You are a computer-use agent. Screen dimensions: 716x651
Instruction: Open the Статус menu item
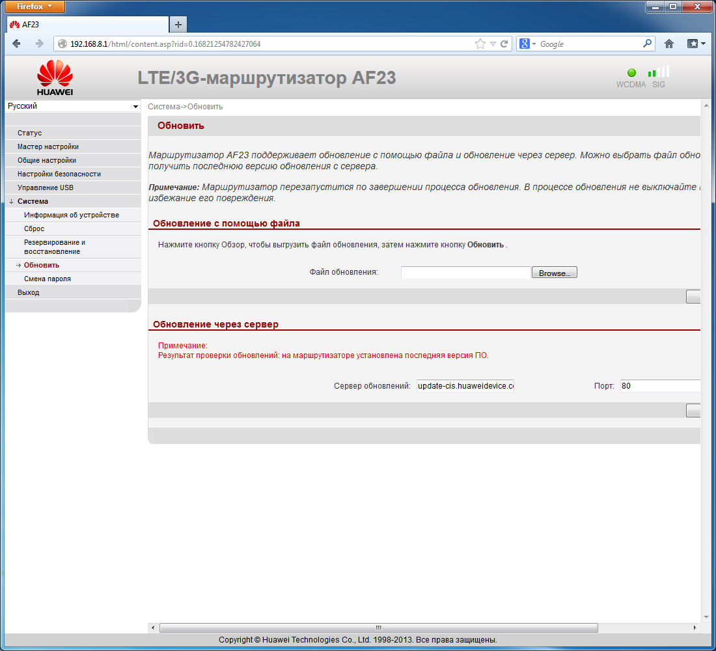tap(73, 133)
